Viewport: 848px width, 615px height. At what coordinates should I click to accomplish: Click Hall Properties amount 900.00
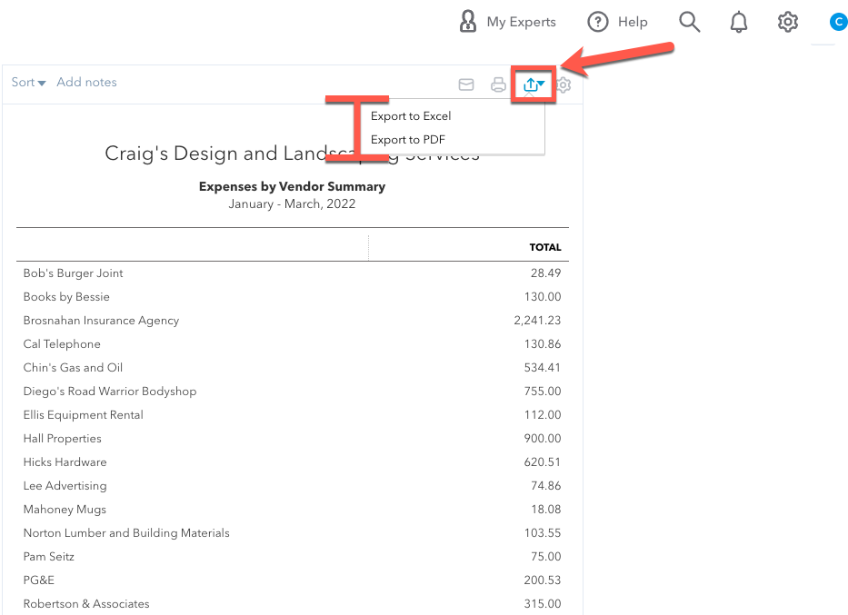pyautogui.click(x=543, y=439)
